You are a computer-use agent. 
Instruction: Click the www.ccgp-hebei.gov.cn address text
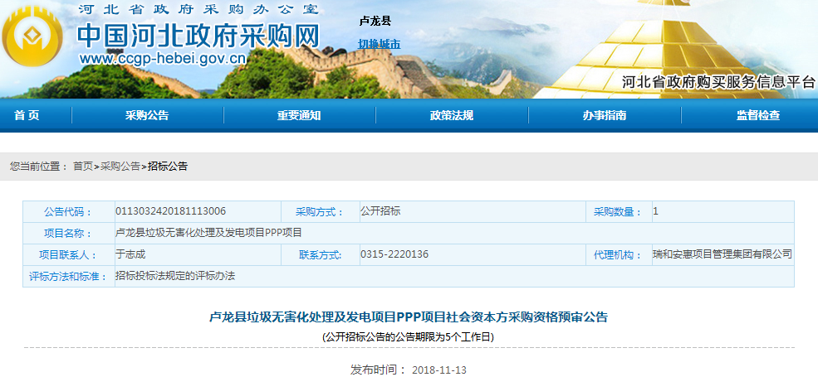163,60
